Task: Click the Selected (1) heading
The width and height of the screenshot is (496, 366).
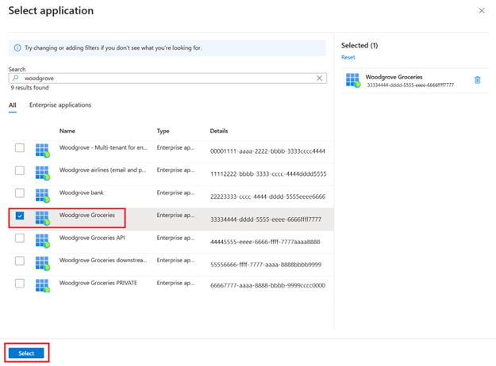Action: pos(360,45)
